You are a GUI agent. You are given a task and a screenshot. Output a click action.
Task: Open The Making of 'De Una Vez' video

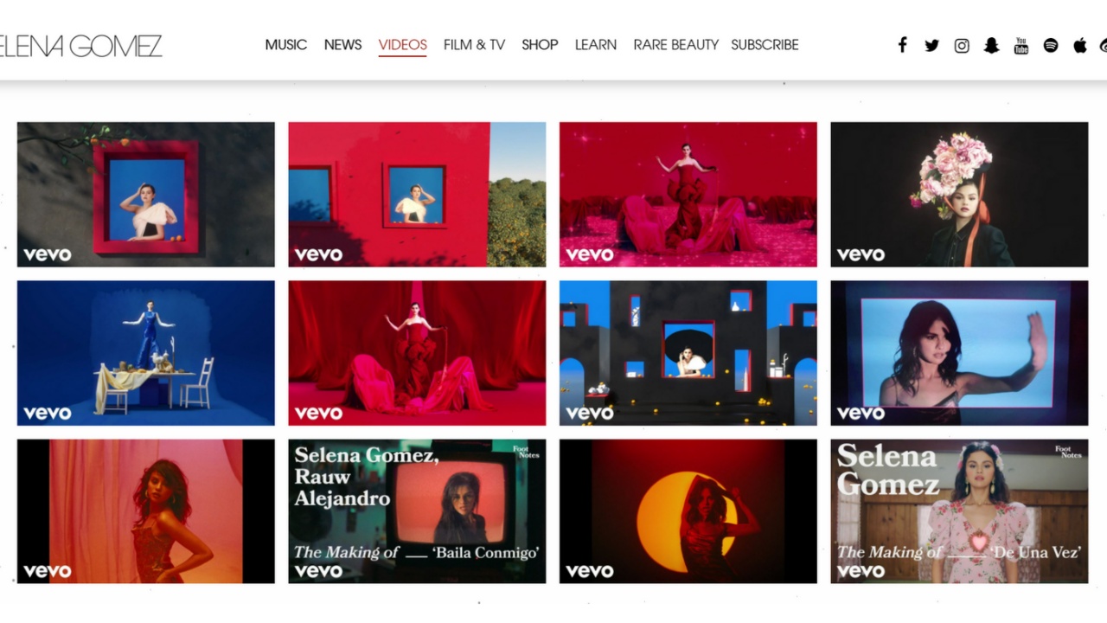[x=959, y=511]
